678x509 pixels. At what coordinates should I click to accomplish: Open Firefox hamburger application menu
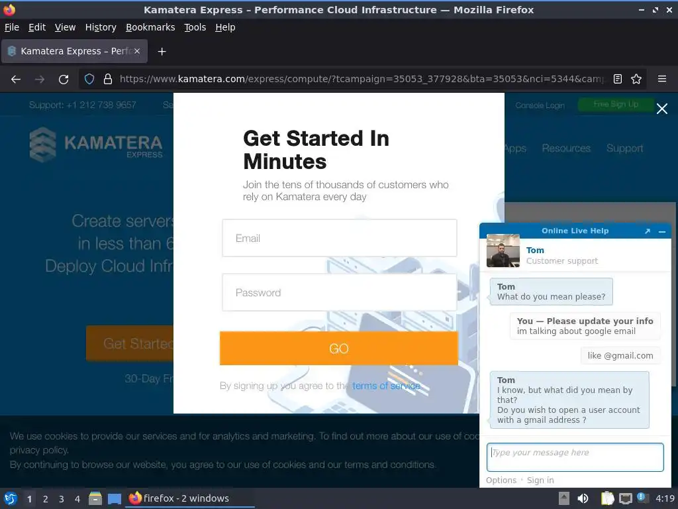[x=662, y=79]
